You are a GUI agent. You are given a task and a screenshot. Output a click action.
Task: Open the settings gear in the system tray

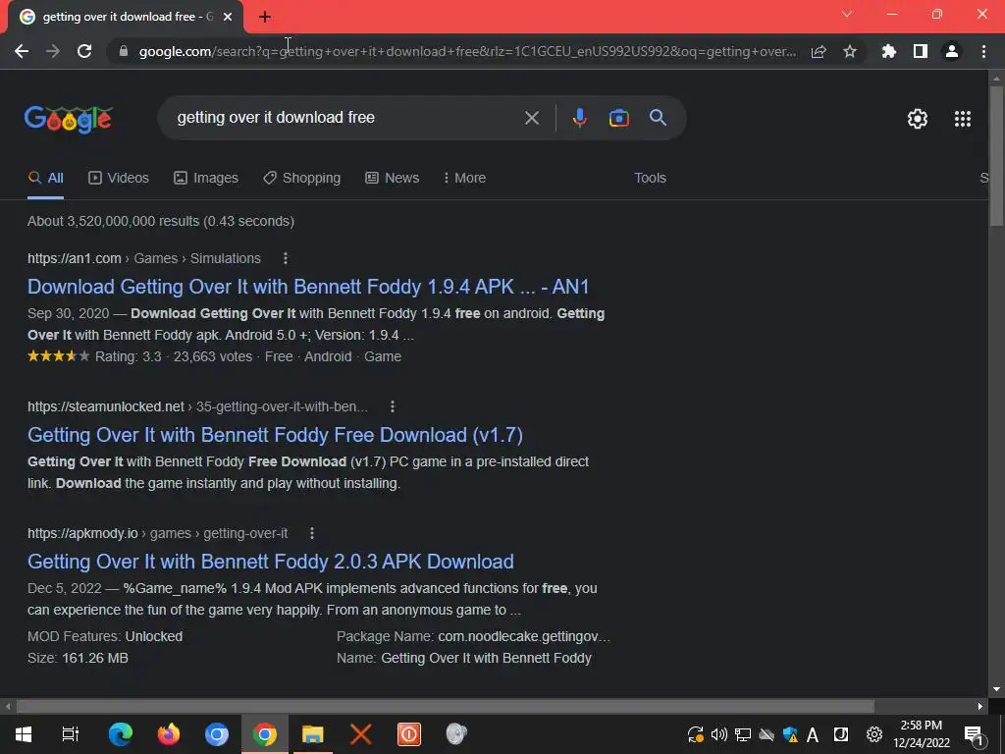pyautogui.click(x=874, y=734)
